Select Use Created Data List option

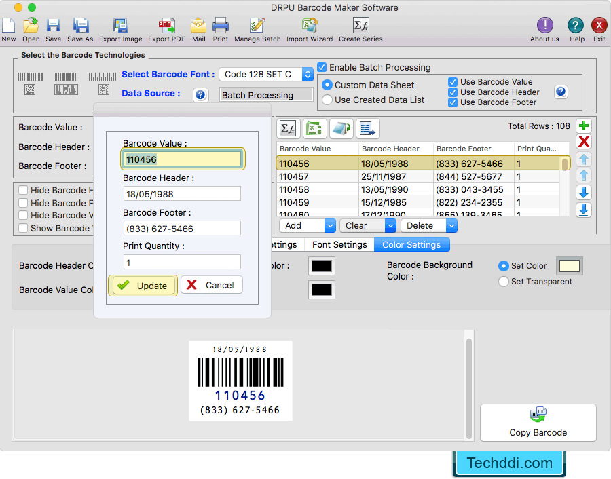click(x=327, y=100)
